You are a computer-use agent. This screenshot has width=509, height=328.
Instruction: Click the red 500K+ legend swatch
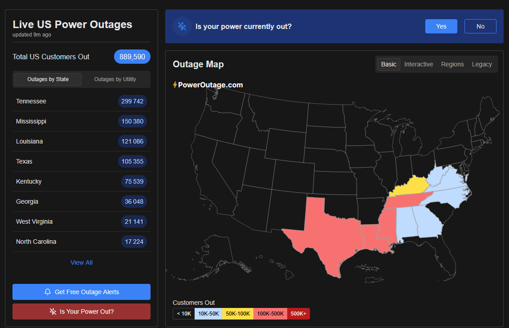tap(298, 313)
